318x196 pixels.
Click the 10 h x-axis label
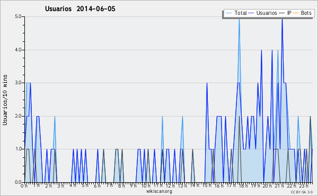click(x=146, y=185)
